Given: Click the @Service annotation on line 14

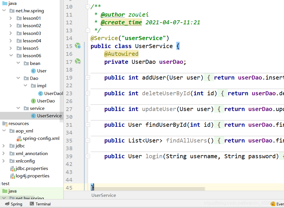Looking at the screenshot, I should 104,38.
